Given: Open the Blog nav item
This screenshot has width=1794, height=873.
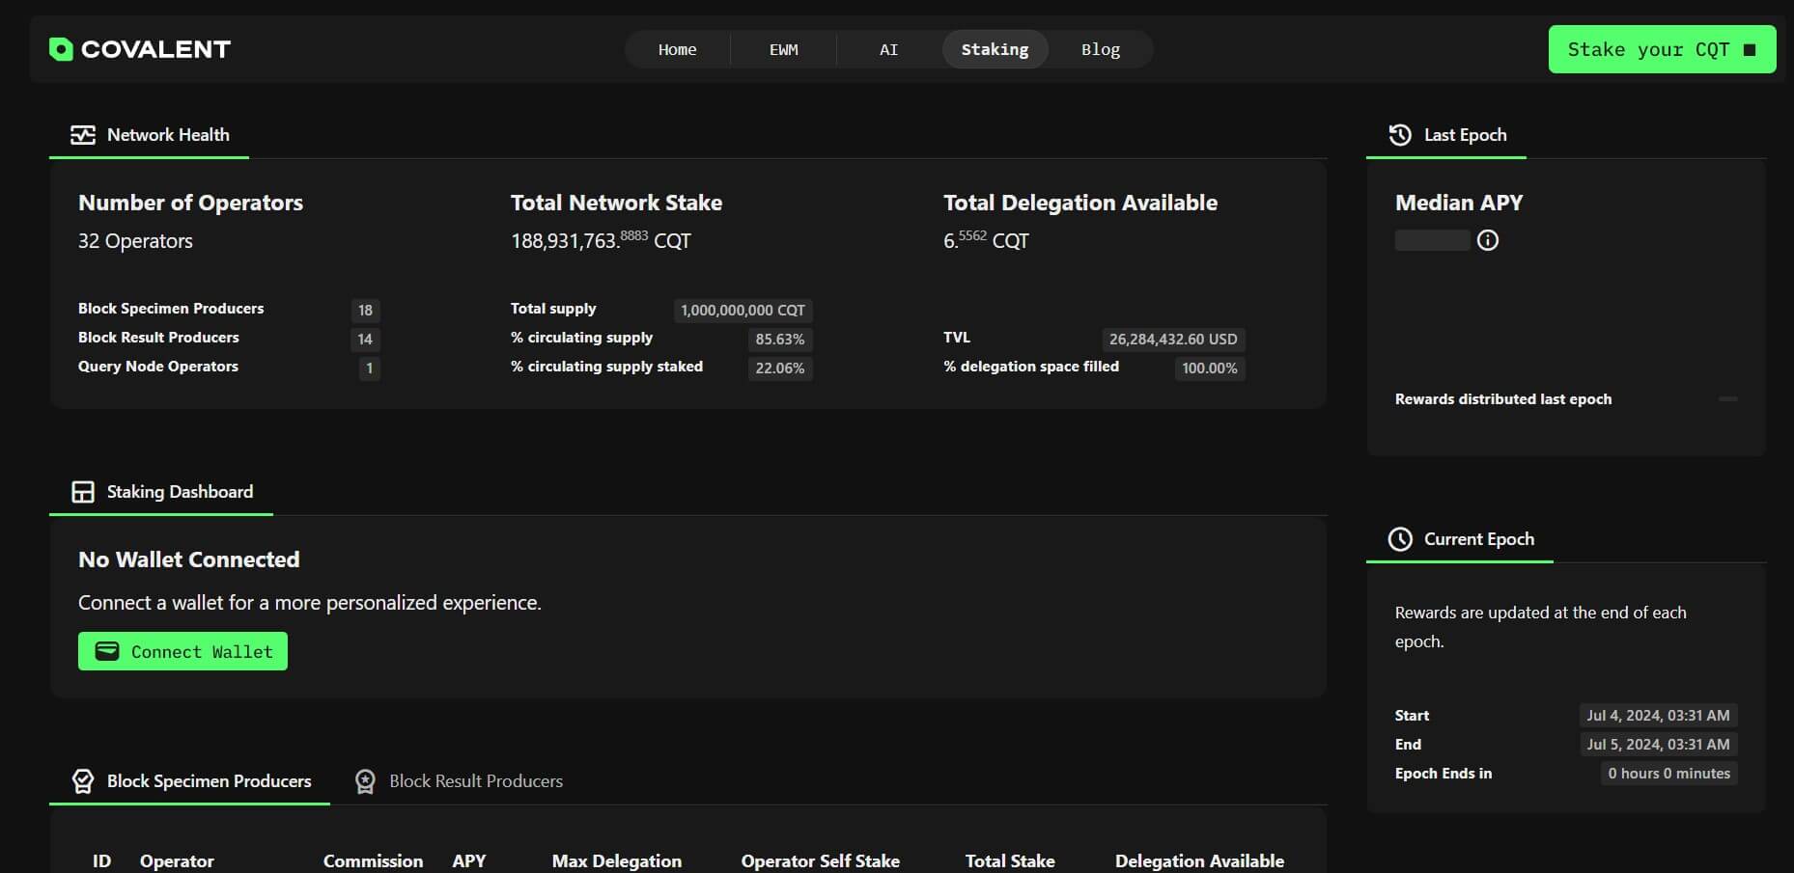Looking at the screenshot, I should click(1101, 49).
